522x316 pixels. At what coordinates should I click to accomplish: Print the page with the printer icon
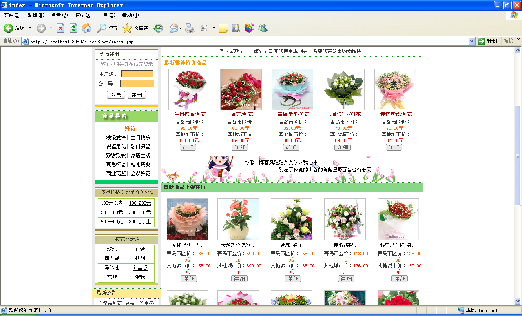coord(190,28)
